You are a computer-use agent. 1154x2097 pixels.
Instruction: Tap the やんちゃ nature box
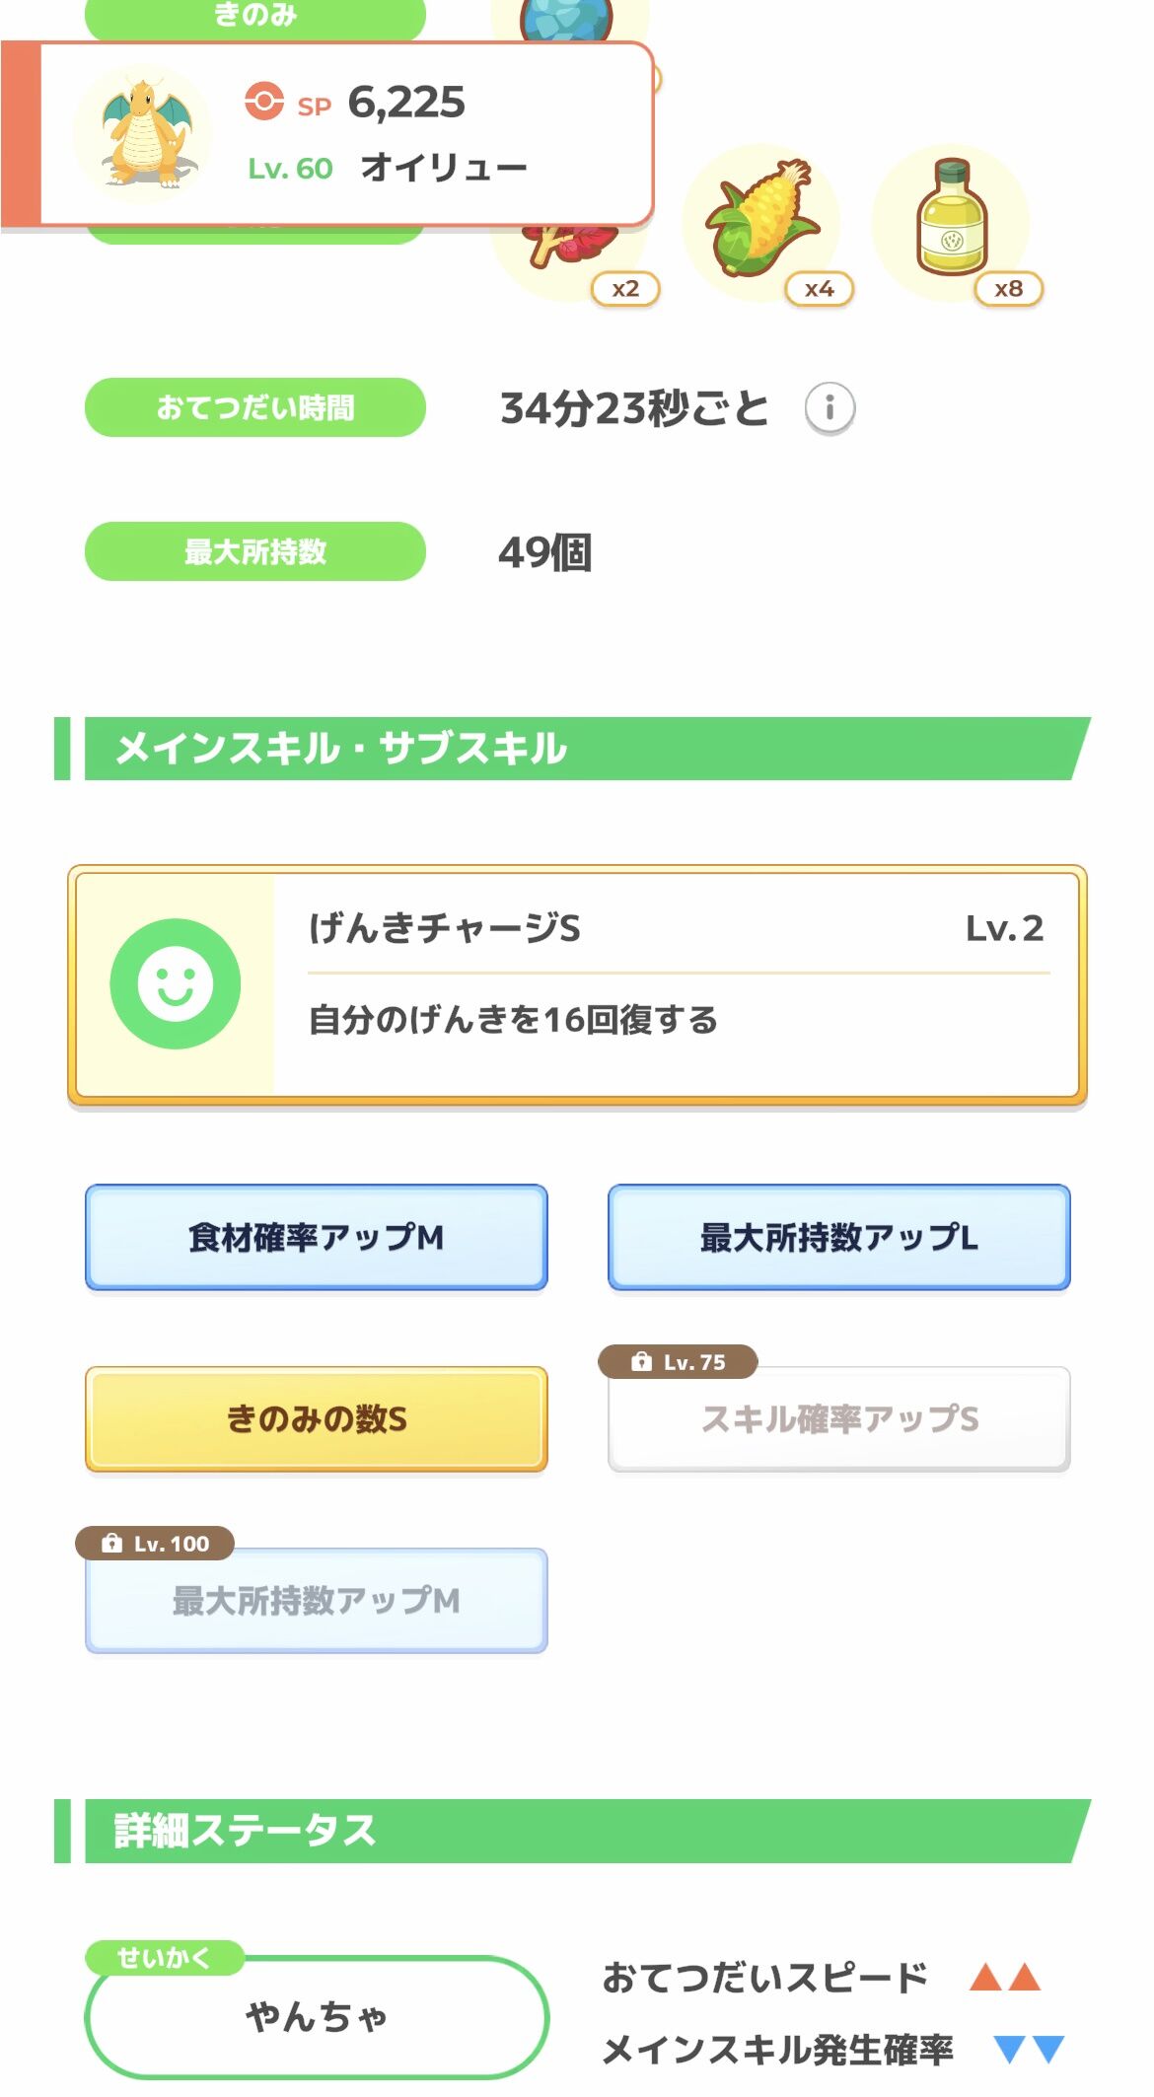tap(317, 2016)
